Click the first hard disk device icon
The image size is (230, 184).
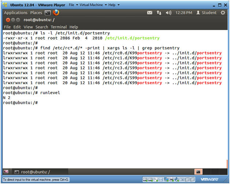[x=145, y=179]
